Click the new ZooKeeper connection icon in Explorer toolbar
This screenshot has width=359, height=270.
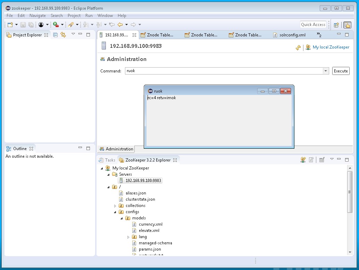pyautogui.click(x=303, y=160)
